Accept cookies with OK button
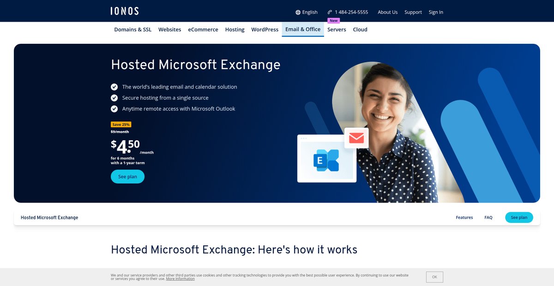This screenshot has width=554, height=286. (x=434, y=277)
